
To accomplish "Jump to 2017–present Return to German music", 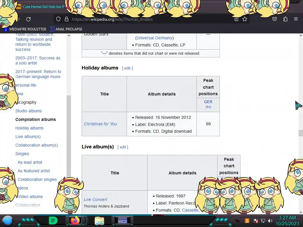I will 38,74.
